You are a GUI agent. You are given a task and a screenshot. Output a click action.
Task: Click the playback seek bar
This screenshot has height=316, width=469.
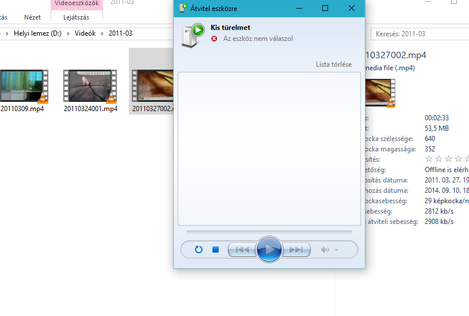[269, 231]
